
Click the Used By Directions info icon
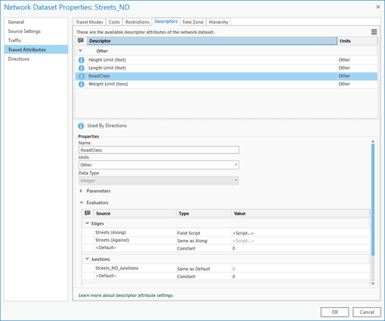click(x=81, y=126)
